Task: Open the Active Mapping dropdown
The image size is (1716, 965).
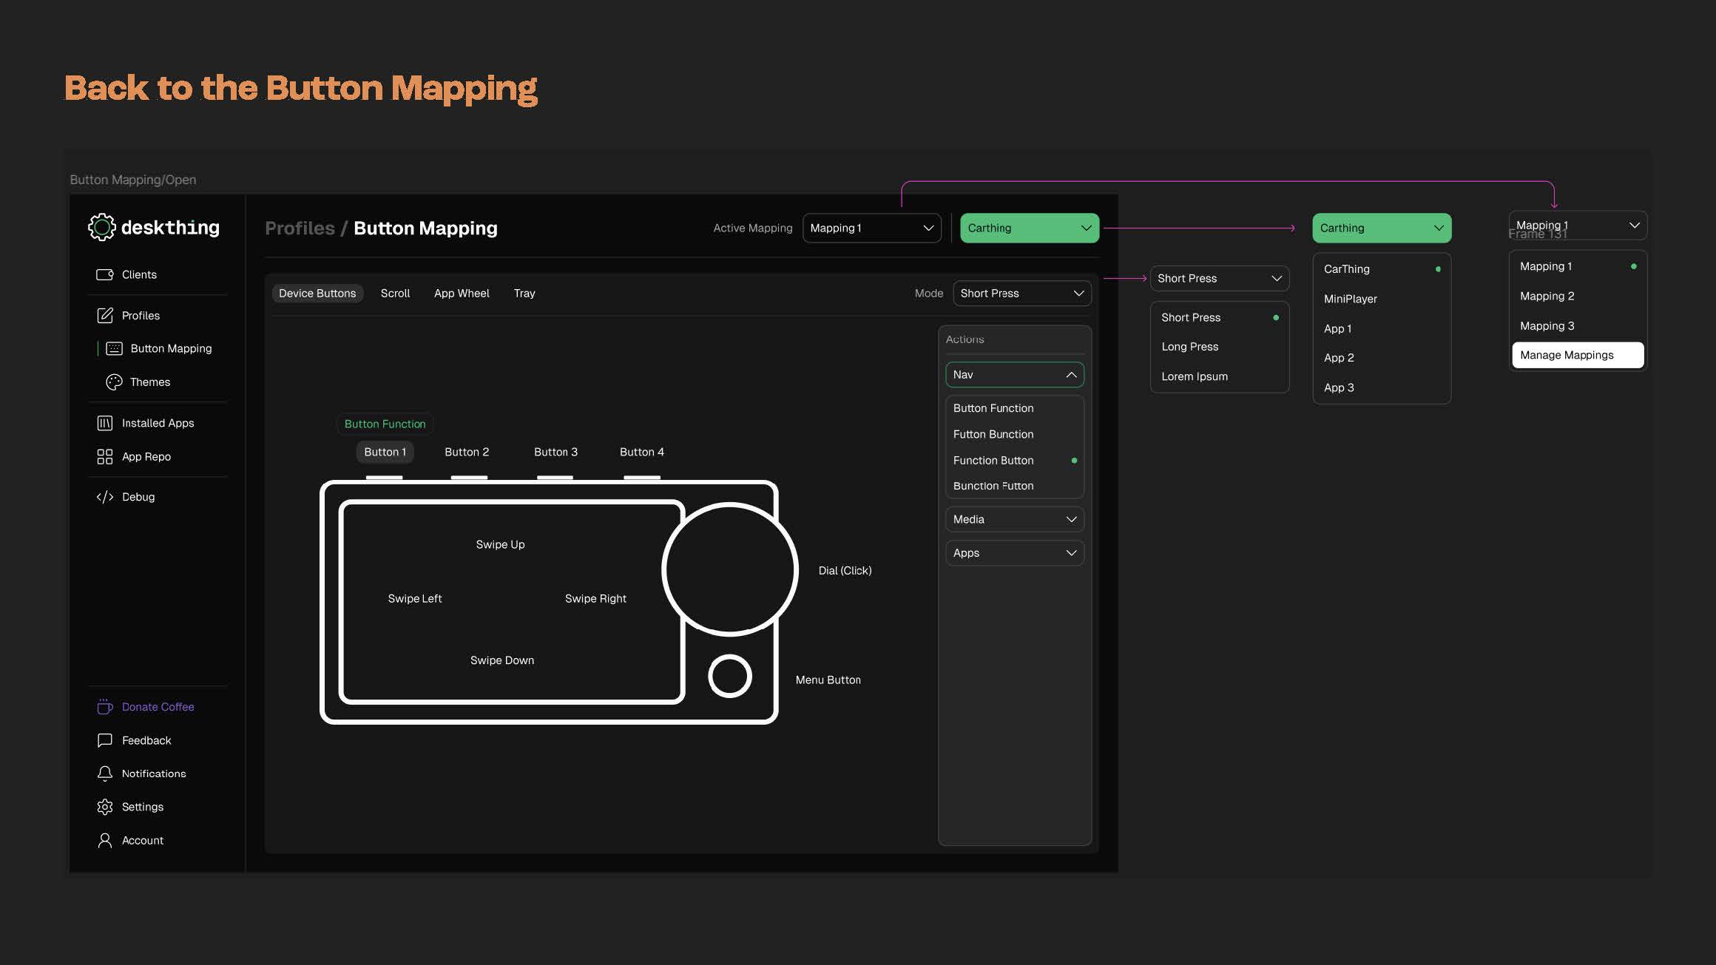Action: click(871, 228)
